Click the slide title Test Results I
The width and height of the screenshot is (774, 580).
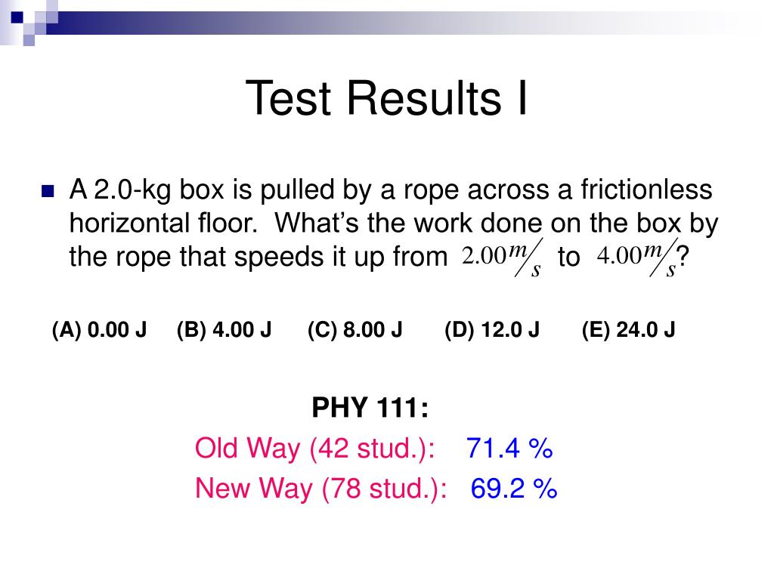click(x=386, y=98)
